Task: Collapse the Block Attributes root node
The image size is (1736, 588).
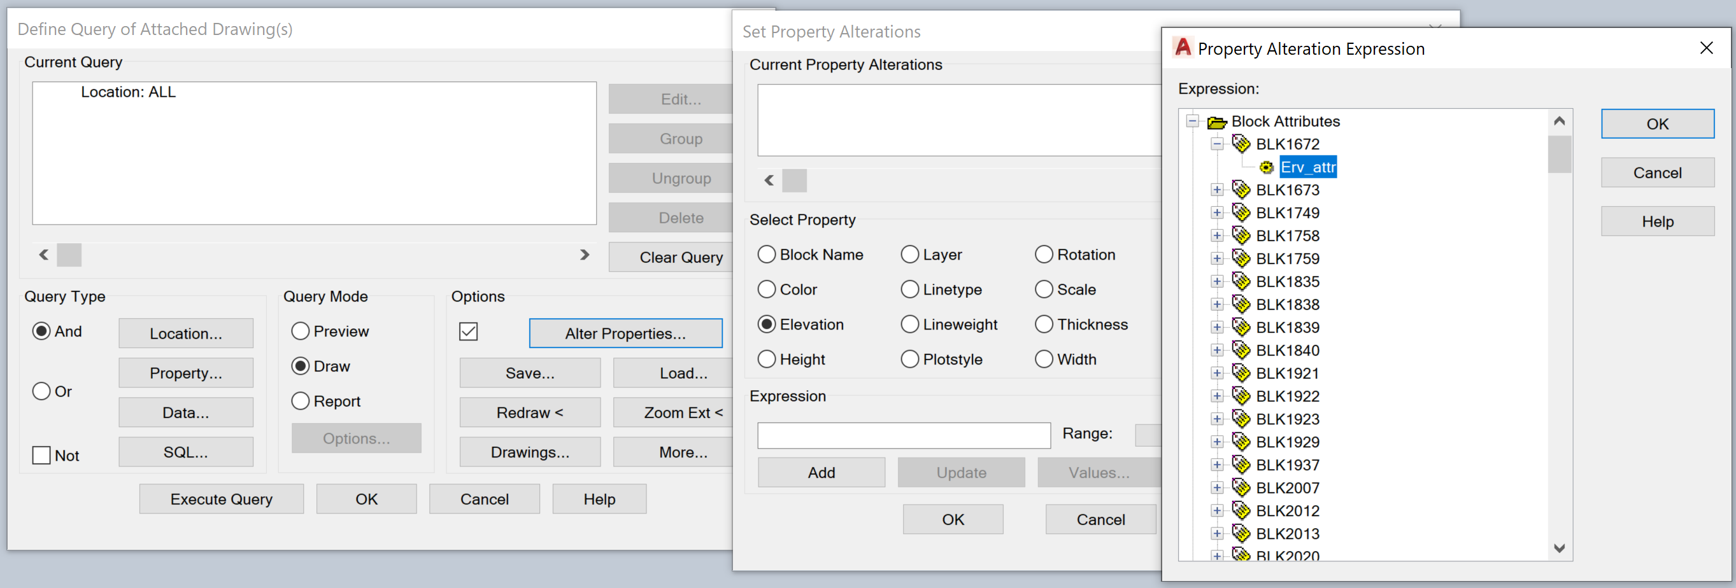Action: [1193, 122]
